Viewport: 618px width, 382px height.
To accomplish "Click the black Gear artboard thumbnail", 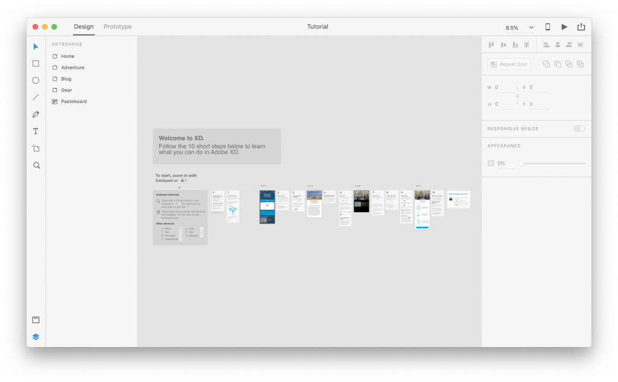I will (x=361, y=201).
